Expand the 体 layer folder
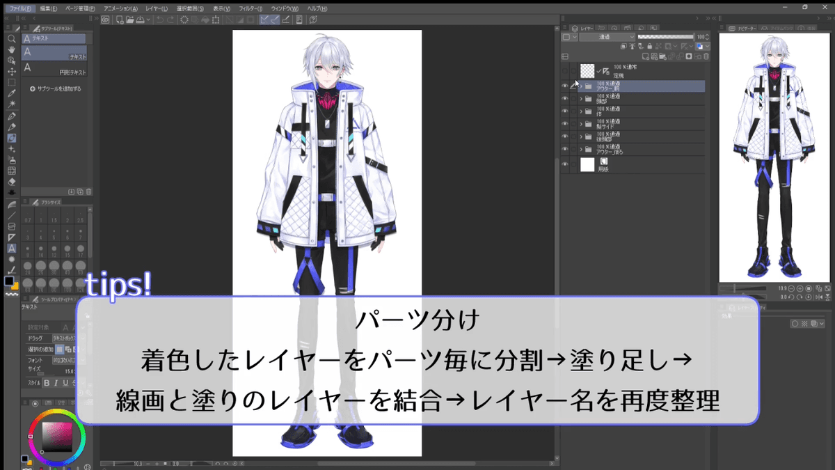 (x=581, y=112)
